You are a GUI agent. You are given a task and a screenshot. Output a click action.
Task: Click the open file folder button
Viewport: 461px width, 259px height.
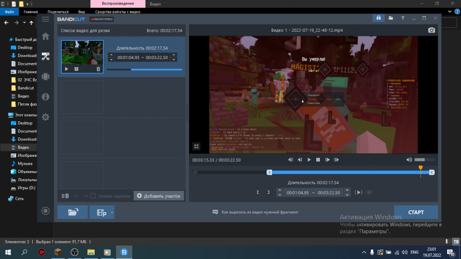(72, 212)
